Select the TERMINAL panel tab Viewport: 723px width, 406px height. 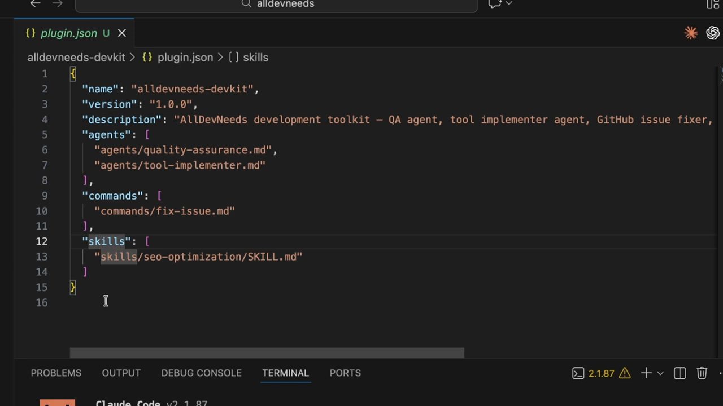click(285, 373)
